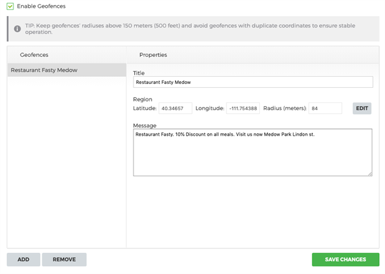Click the info icon beside the tip
Screen dimensions: 385x274
[17, 29]
